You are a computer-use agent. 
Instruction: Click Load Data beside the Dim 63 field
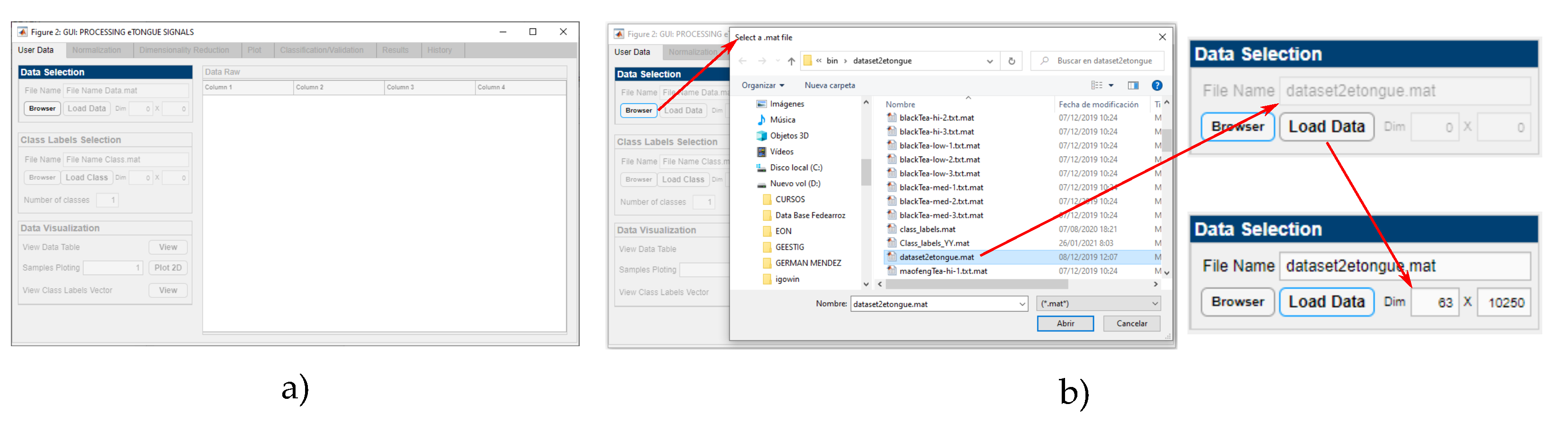[x=1326, y=302]
